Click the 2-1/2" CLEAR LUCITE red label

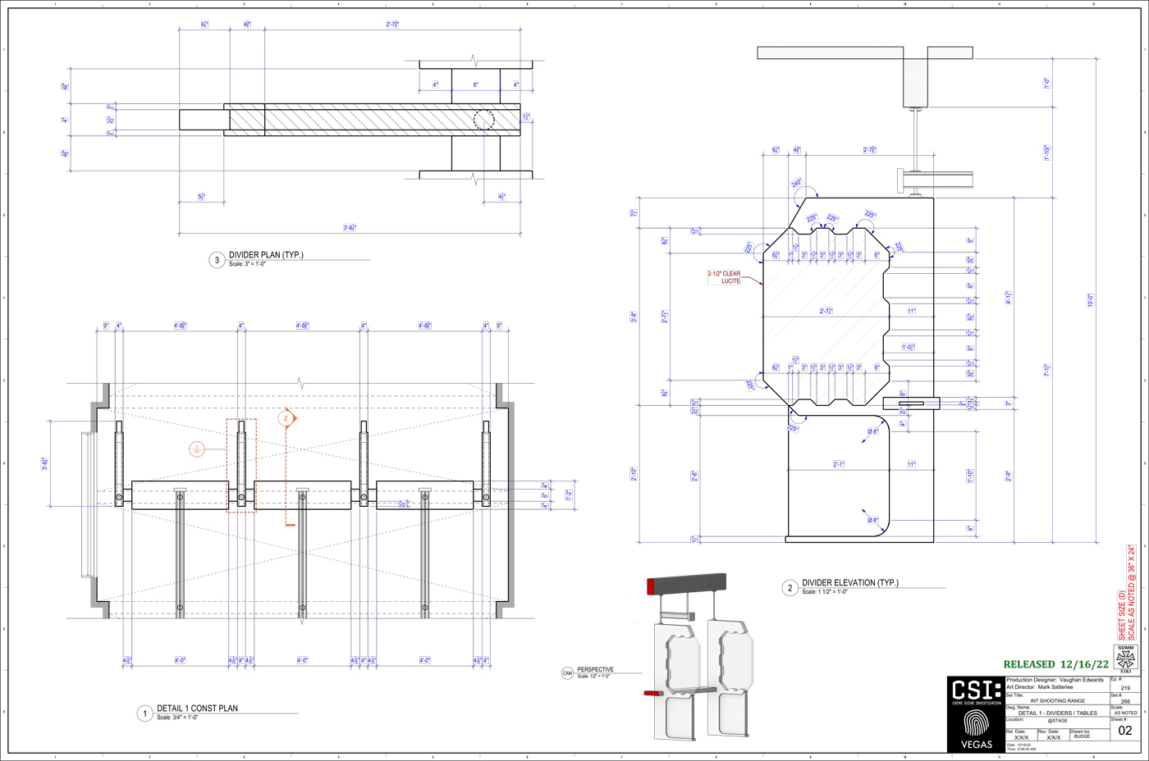tap(724, 277)
